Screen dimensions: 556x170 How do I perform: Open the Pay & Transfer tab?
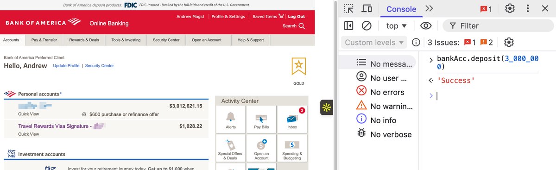point(44,40)
